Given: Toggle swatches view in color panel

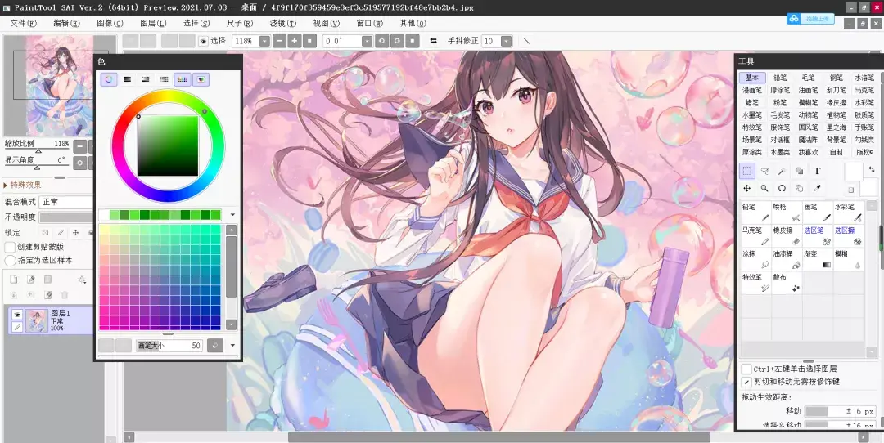Looking at the screenshot, I should pos(182,79).
